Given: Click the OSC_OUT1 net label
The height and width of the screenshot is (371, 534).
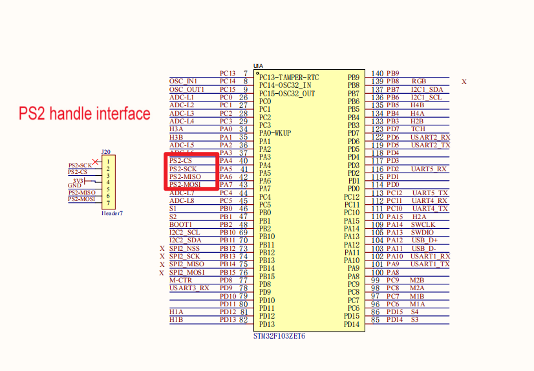Looking at the screenshot, I should (x=187, y=89).
